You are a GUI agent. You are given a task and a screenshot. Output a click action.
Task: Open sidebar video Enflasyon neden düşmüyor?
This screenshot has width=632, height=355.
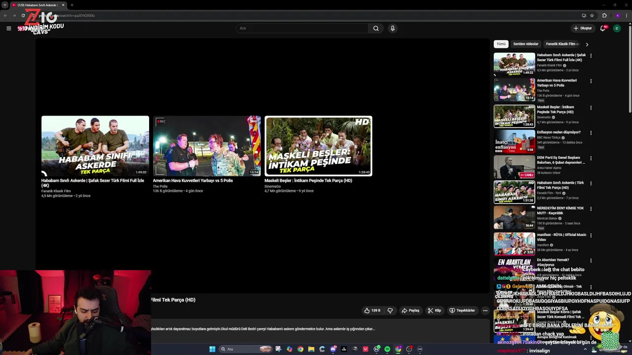pos(558,132)
